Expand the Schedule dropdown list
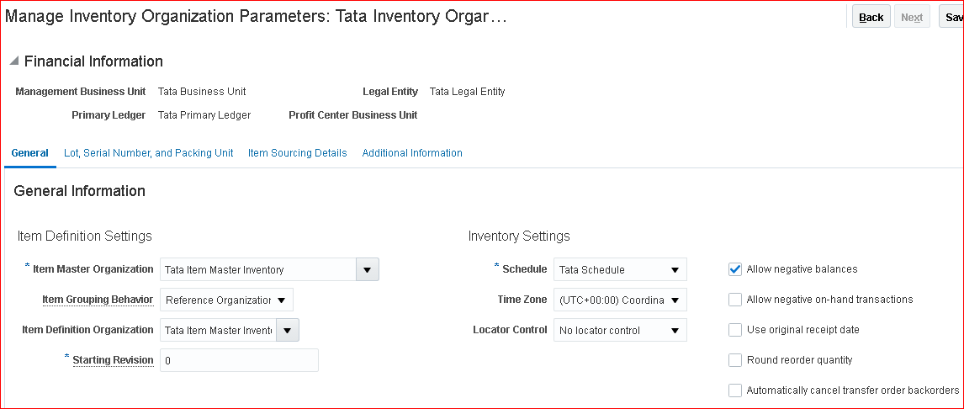This screenshot has height=409, width=964. pyautogui.click(x=675, y=269)
